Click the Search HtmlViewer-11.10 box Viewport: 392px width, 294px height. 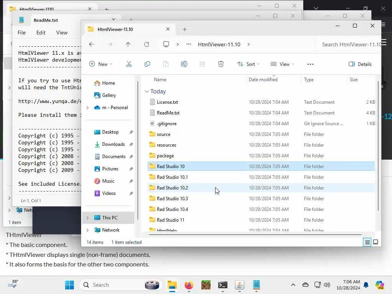coord(350,44)
